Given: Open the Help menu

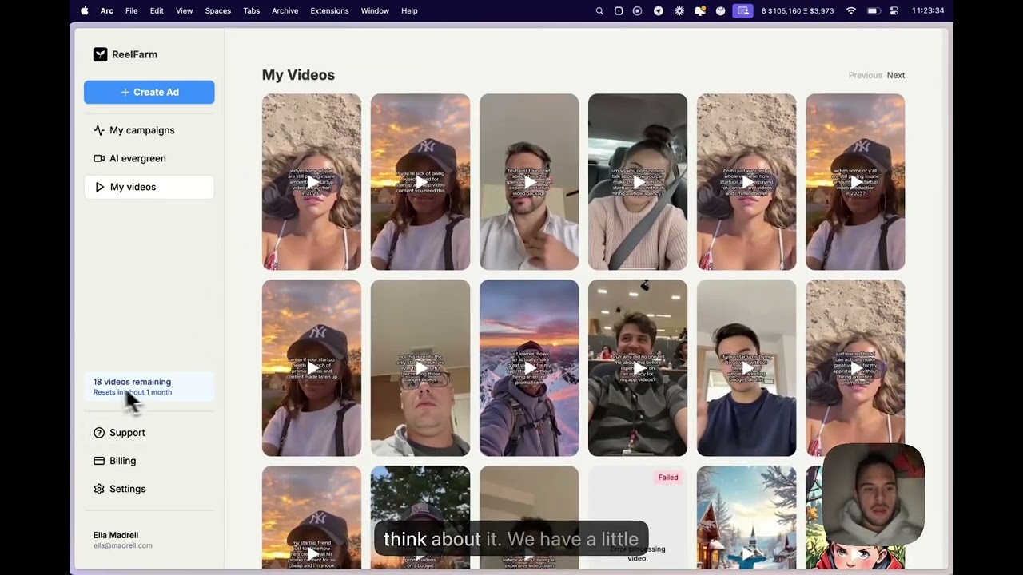Looking at the screenshot, I should 409,10.
